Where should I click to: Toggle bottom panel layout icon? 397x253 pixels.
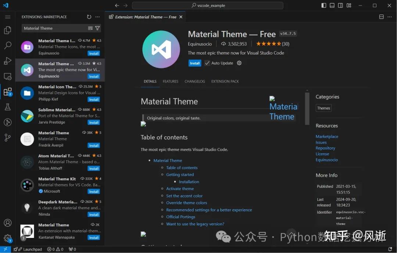332,5
